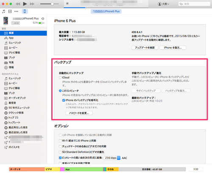The image size is (212, 174).
Task: Click オーディオ segment of storage bar
Action: click(27, 169)
